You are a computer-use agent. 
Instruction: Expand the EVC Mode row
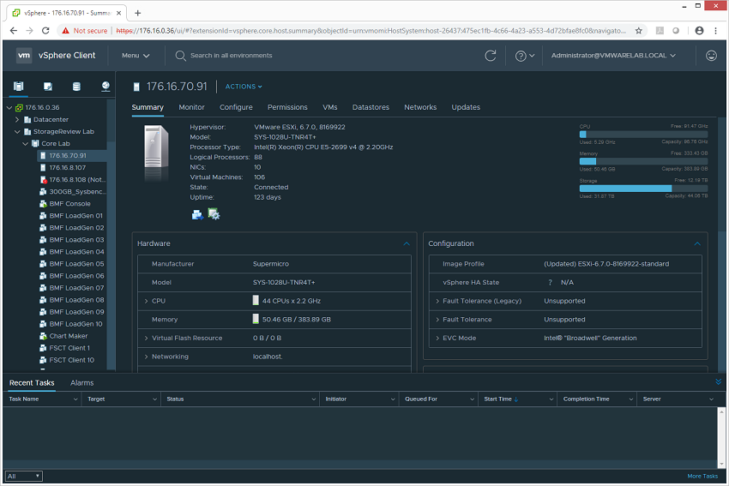pyautogui.click(x=437, y=339)
